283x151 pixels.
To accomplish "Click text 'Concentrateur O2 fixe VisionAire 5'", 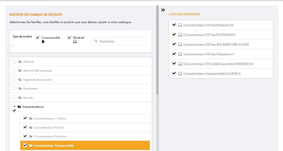I will [209, 54].
